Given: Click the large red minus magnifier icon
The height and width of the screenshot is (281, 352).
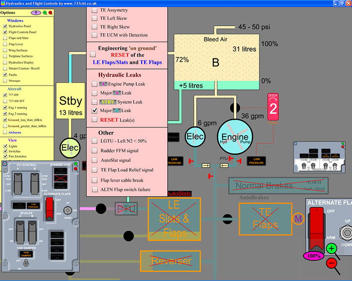Looking at the screenshot, I should tap(332, 263).
